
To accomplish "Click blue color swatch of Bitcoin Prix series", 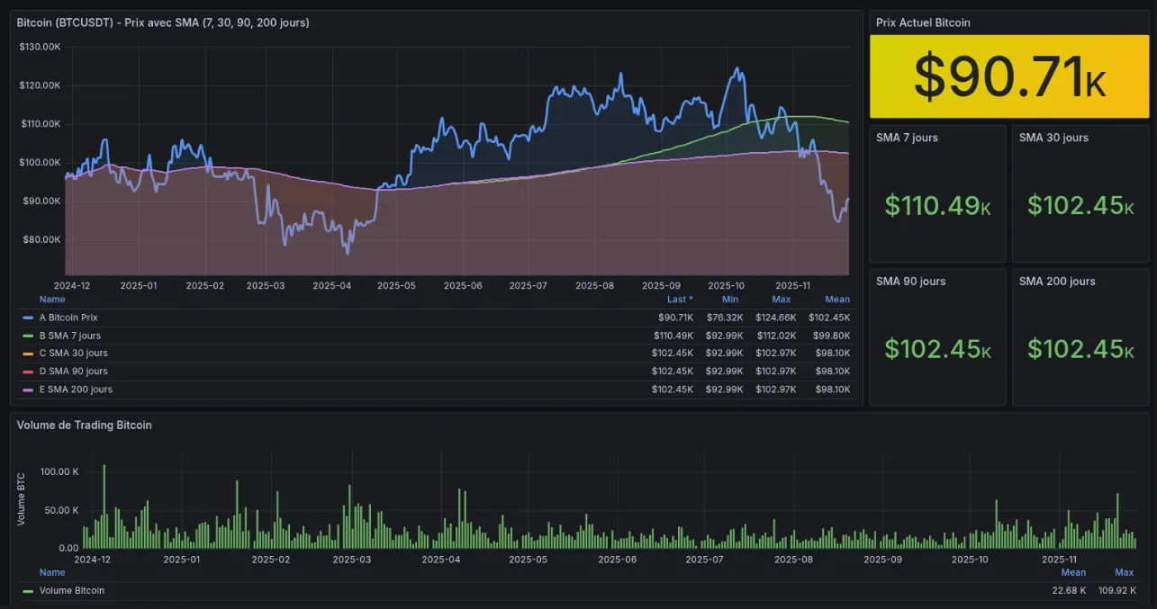I will tap(27, 318).
